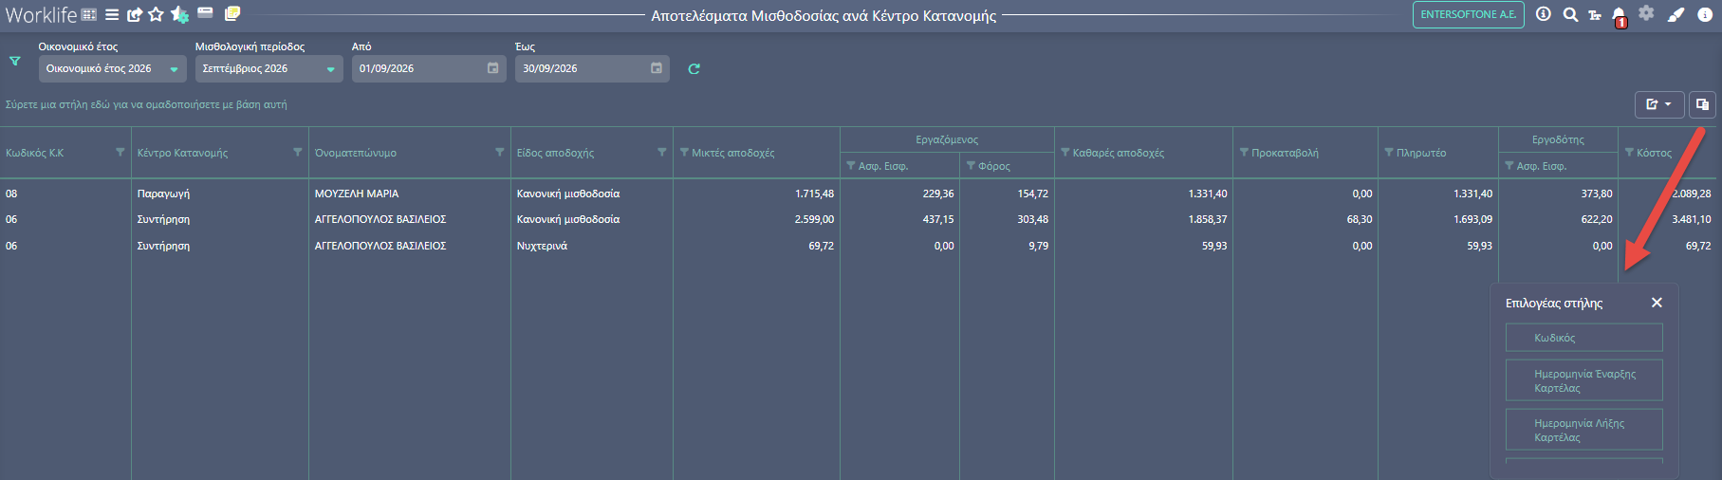
Task: Open the search magnifier in top bar
Action: tap(1570, 14)
